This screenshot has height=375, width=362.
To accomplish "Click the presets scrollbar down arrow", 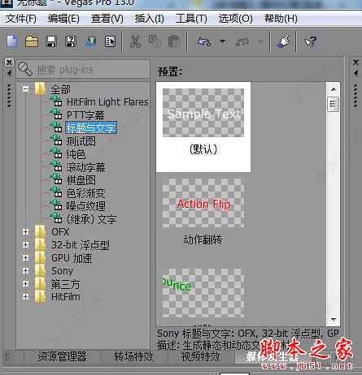I will coord(334,319).
